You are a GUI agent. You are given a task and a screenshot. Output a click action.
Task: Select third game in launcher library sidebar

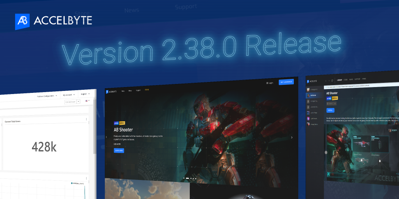click(x=314, y=101)
